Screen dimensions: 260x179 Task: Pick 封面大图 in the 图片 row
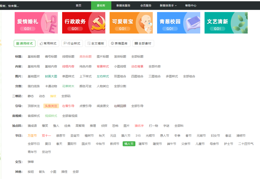pos(51,76)
